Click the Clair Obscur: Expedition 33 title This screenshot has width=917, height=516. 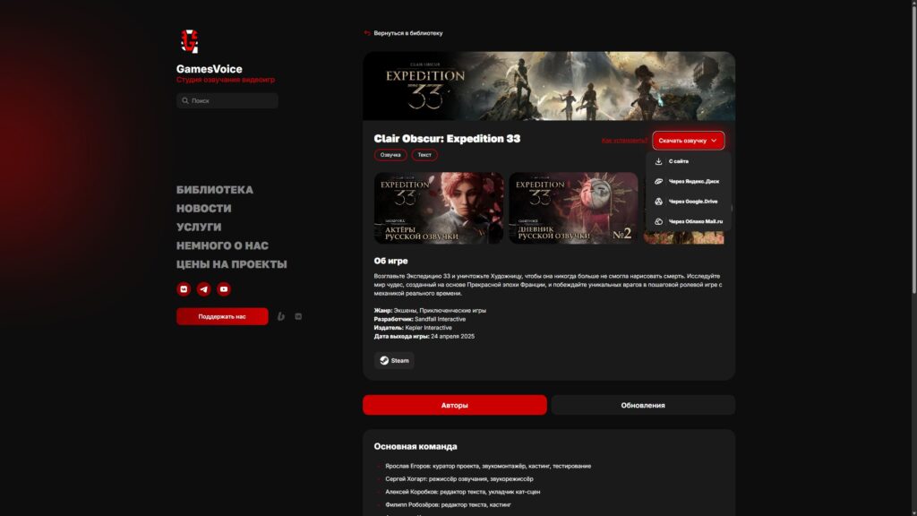447,139
